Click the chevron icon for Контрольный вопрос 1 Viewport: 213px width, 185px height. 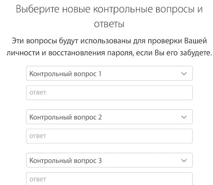[x=184, y=74]
